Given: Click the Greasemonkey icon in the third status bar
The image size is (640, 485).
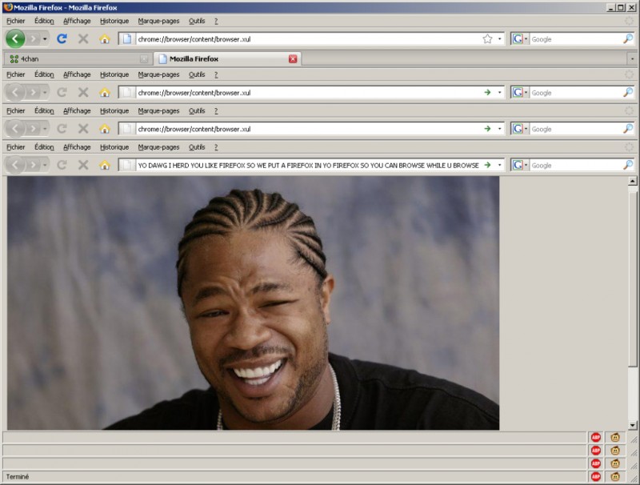Looking at the screenshot, I should [x=615, y=463].
